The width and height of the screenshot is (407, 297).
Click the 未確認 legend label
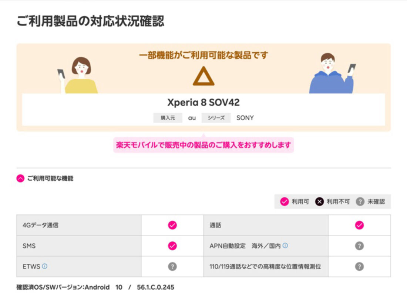pyautogui.click(x=376, y=201)
